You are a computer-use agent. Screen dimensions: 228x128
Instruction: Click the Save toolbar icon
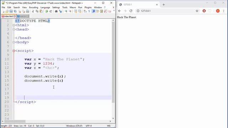coord(11,11)
